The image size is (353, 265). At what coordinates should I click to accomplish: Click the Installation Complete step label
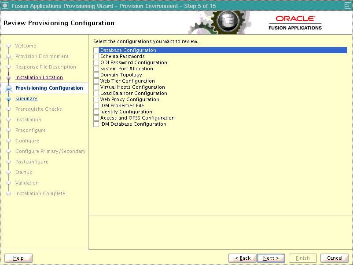[40, 193]
